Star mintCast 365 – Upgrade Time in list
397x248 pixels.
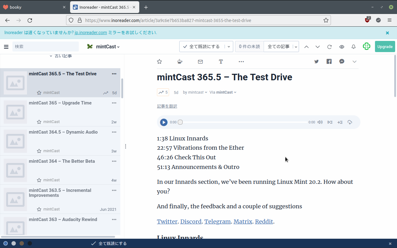(39, 122)
